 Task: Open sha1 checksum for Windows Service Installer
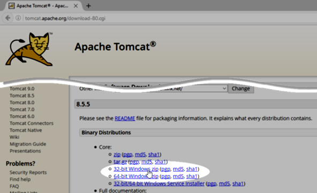(238, 183)
